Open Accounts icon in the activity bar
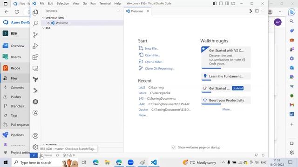Viewport: 298px width, 167px height. pos(35,136)
